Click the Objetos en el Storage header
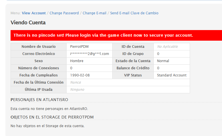Screen dimensions: 222x136 tap(52, 117)
